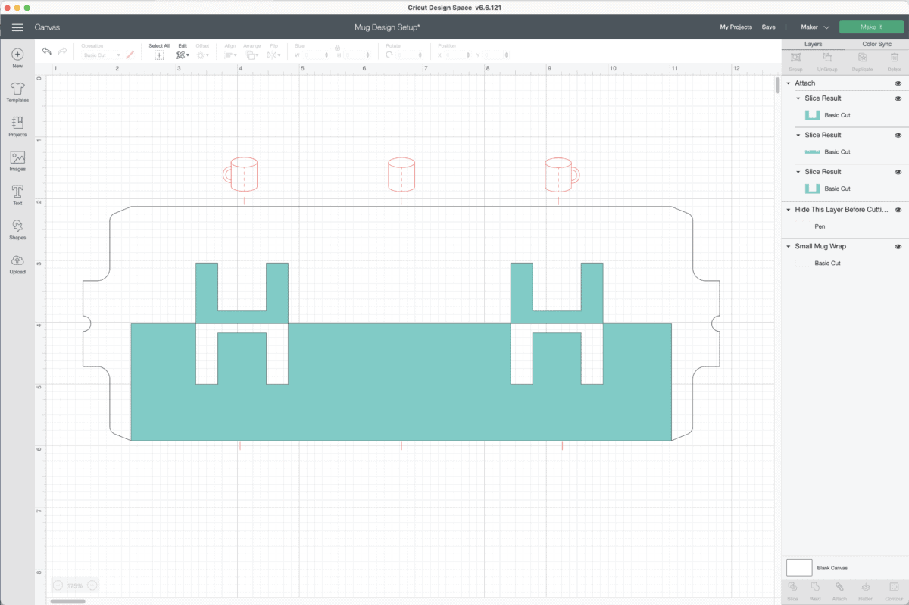Viewport: 909px width, 605px height.
Task: Toggle visibility of Hide This Layer Before Cutting
Action: click(x=898, y=210)
